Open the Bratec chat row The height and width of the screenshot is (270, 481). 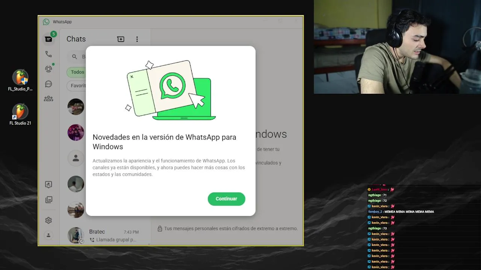tap(105, 235)
